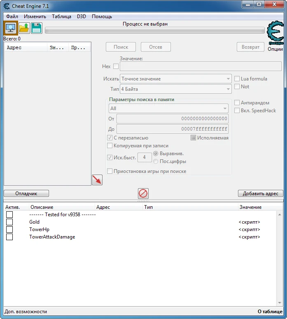Toggle Иск.быст. checkbox

click(110, 158)
